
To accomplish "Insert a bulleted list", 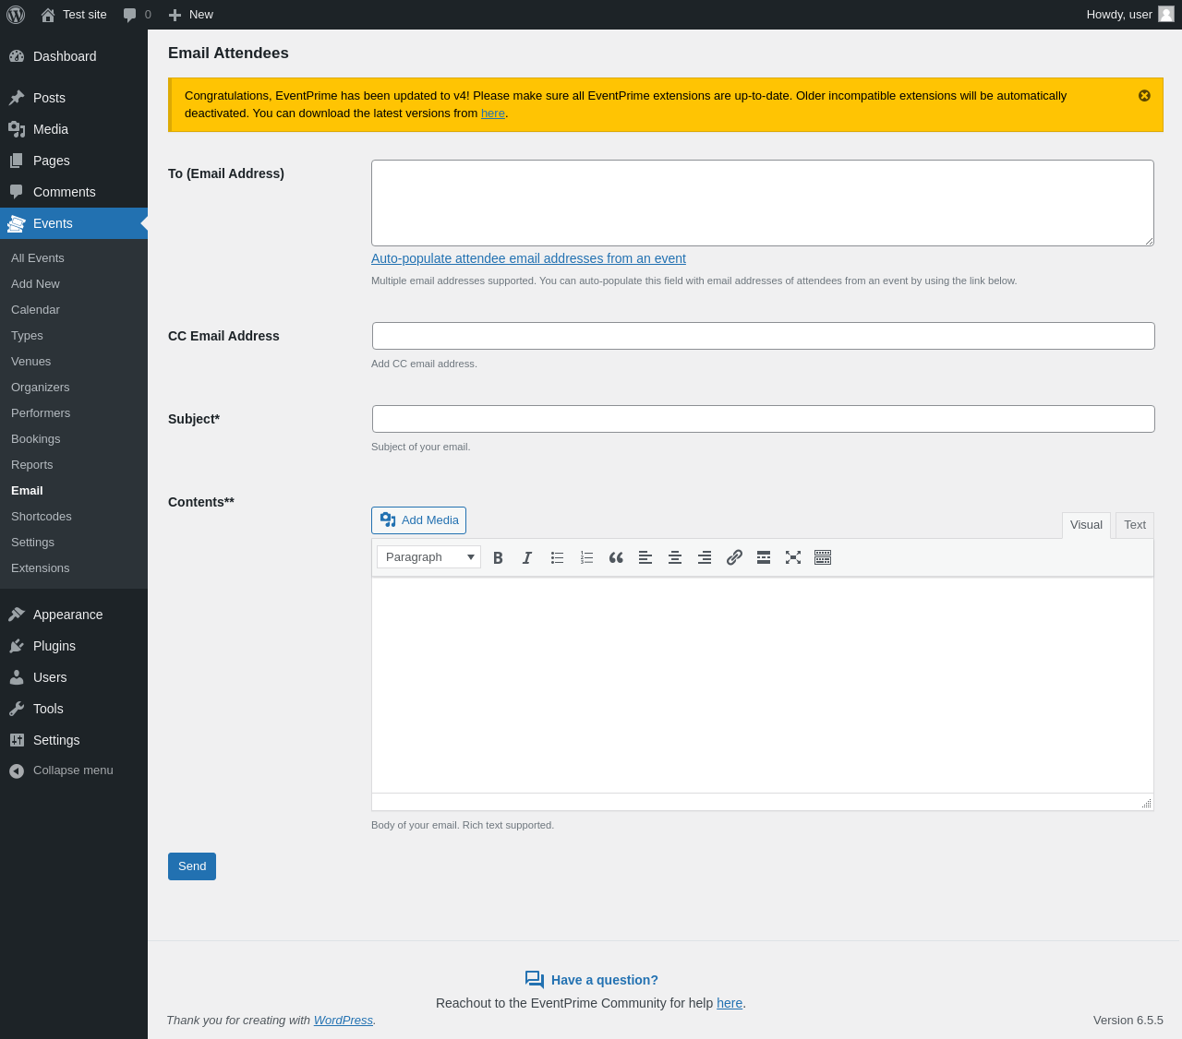I will click(557, 557).
